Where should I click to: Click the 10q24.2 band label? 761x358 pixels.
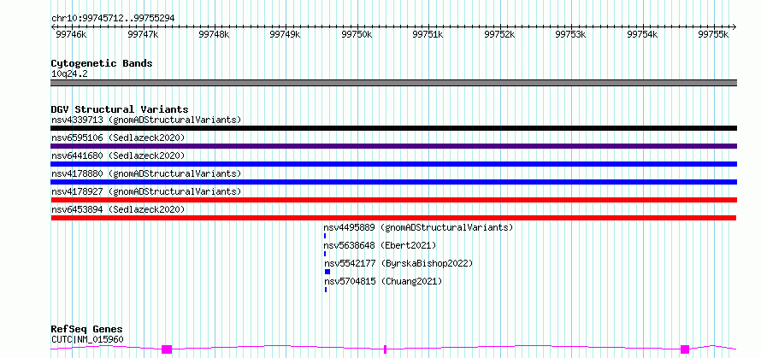[x=69, y=74]
